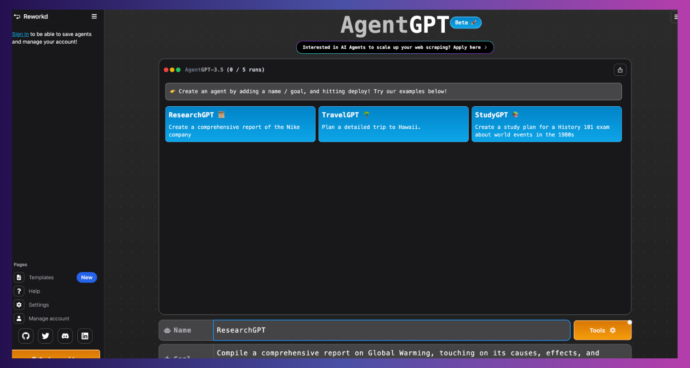Open the Twitter icon link
The width and height of the screenshot is (690, 368).
(46, 336)
